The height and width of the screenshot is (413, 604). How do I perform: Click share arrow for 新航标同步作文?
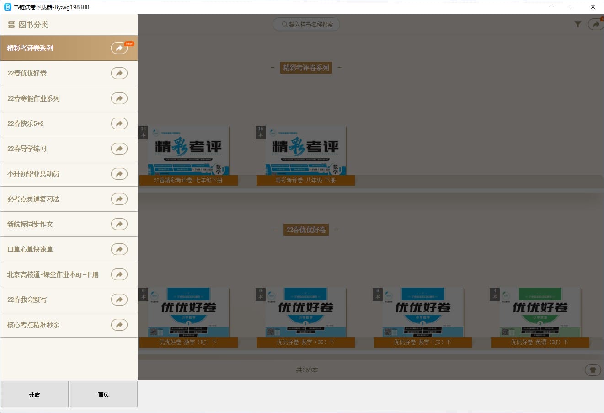(x=119, y=224)
